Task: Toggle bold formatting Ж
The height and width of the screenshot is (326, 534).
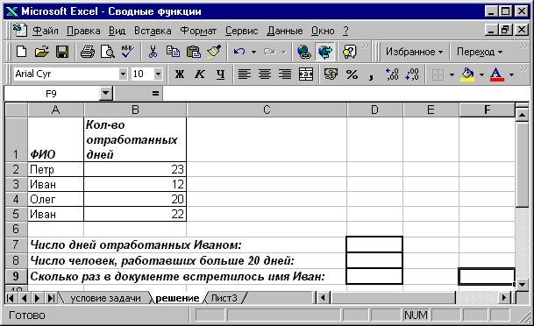Action: 180,74
